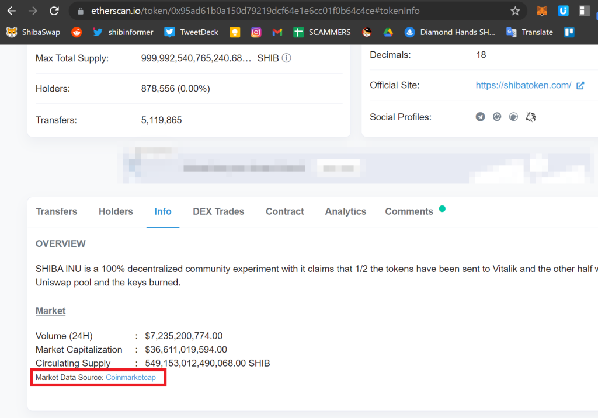Open the Uniswap unicorn social icon
The height and width of the screenshot is (418, 598).
531,117
